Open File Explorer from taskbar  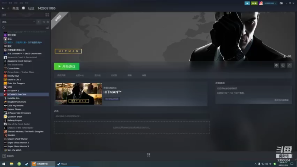tap(12, 164)
